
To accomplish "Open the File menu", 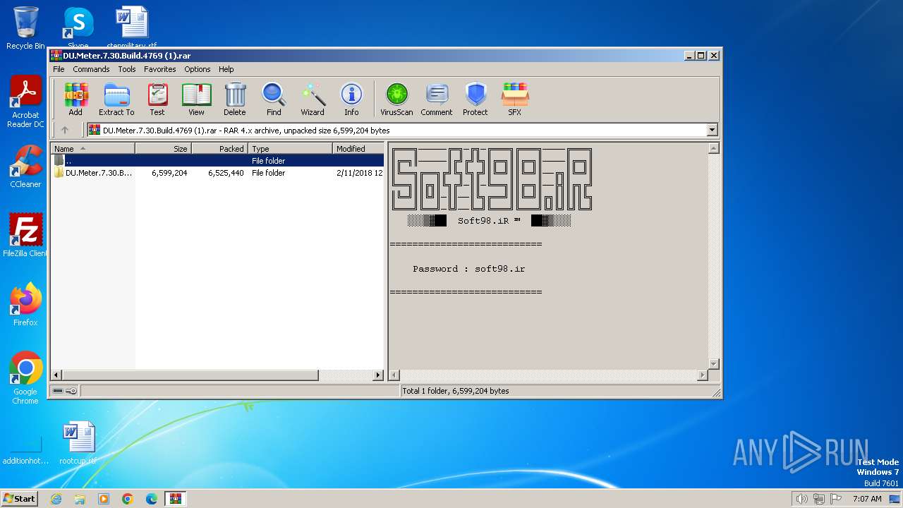I will pyautogui.click(x=59, y=69).
